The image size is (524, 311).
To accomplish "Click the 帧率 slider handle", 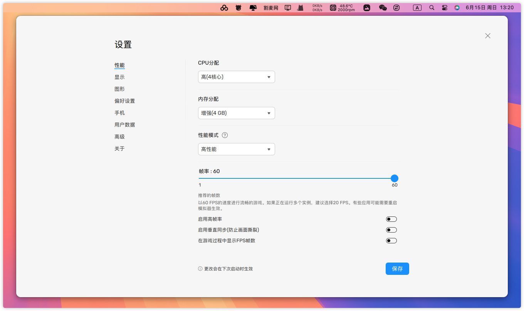I will click(394, 178).
